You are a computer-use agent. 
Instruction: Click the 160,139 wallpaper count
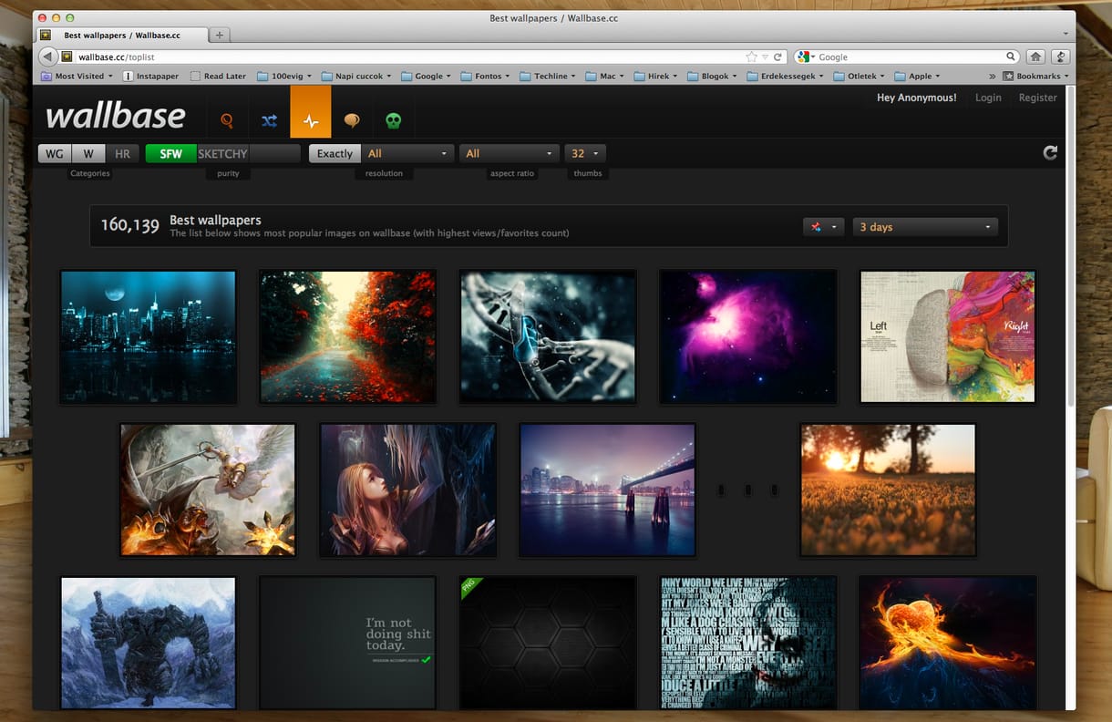(x=130, y=225)
